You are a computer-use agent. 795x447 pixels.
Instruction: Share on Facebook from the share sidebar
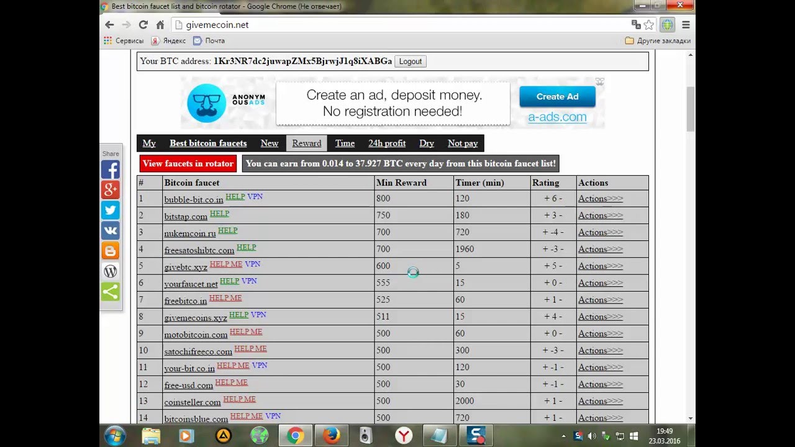pos(111,169)
